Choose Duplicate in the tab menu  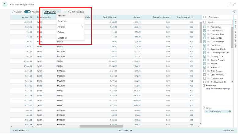click(x=70, y=21)
